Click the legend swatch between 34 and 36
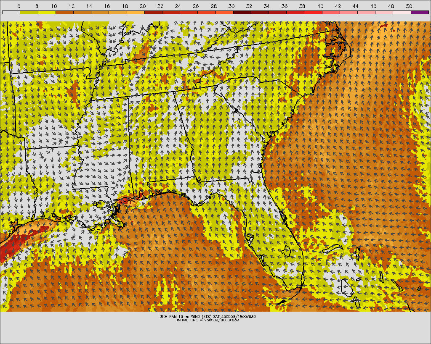This screenshot has height=344, width=431. point(278,12)
